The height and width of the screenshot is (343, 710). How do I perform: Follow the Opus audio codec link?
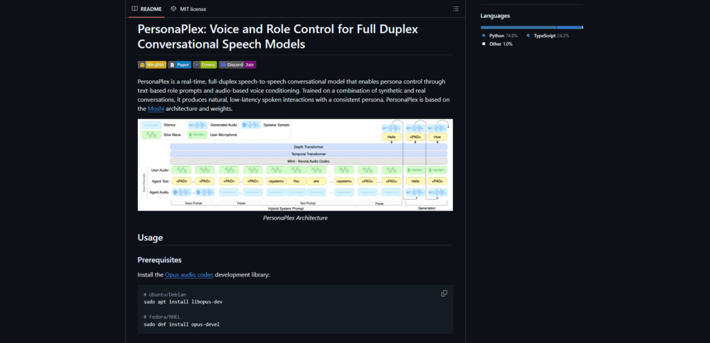(189, 274)
